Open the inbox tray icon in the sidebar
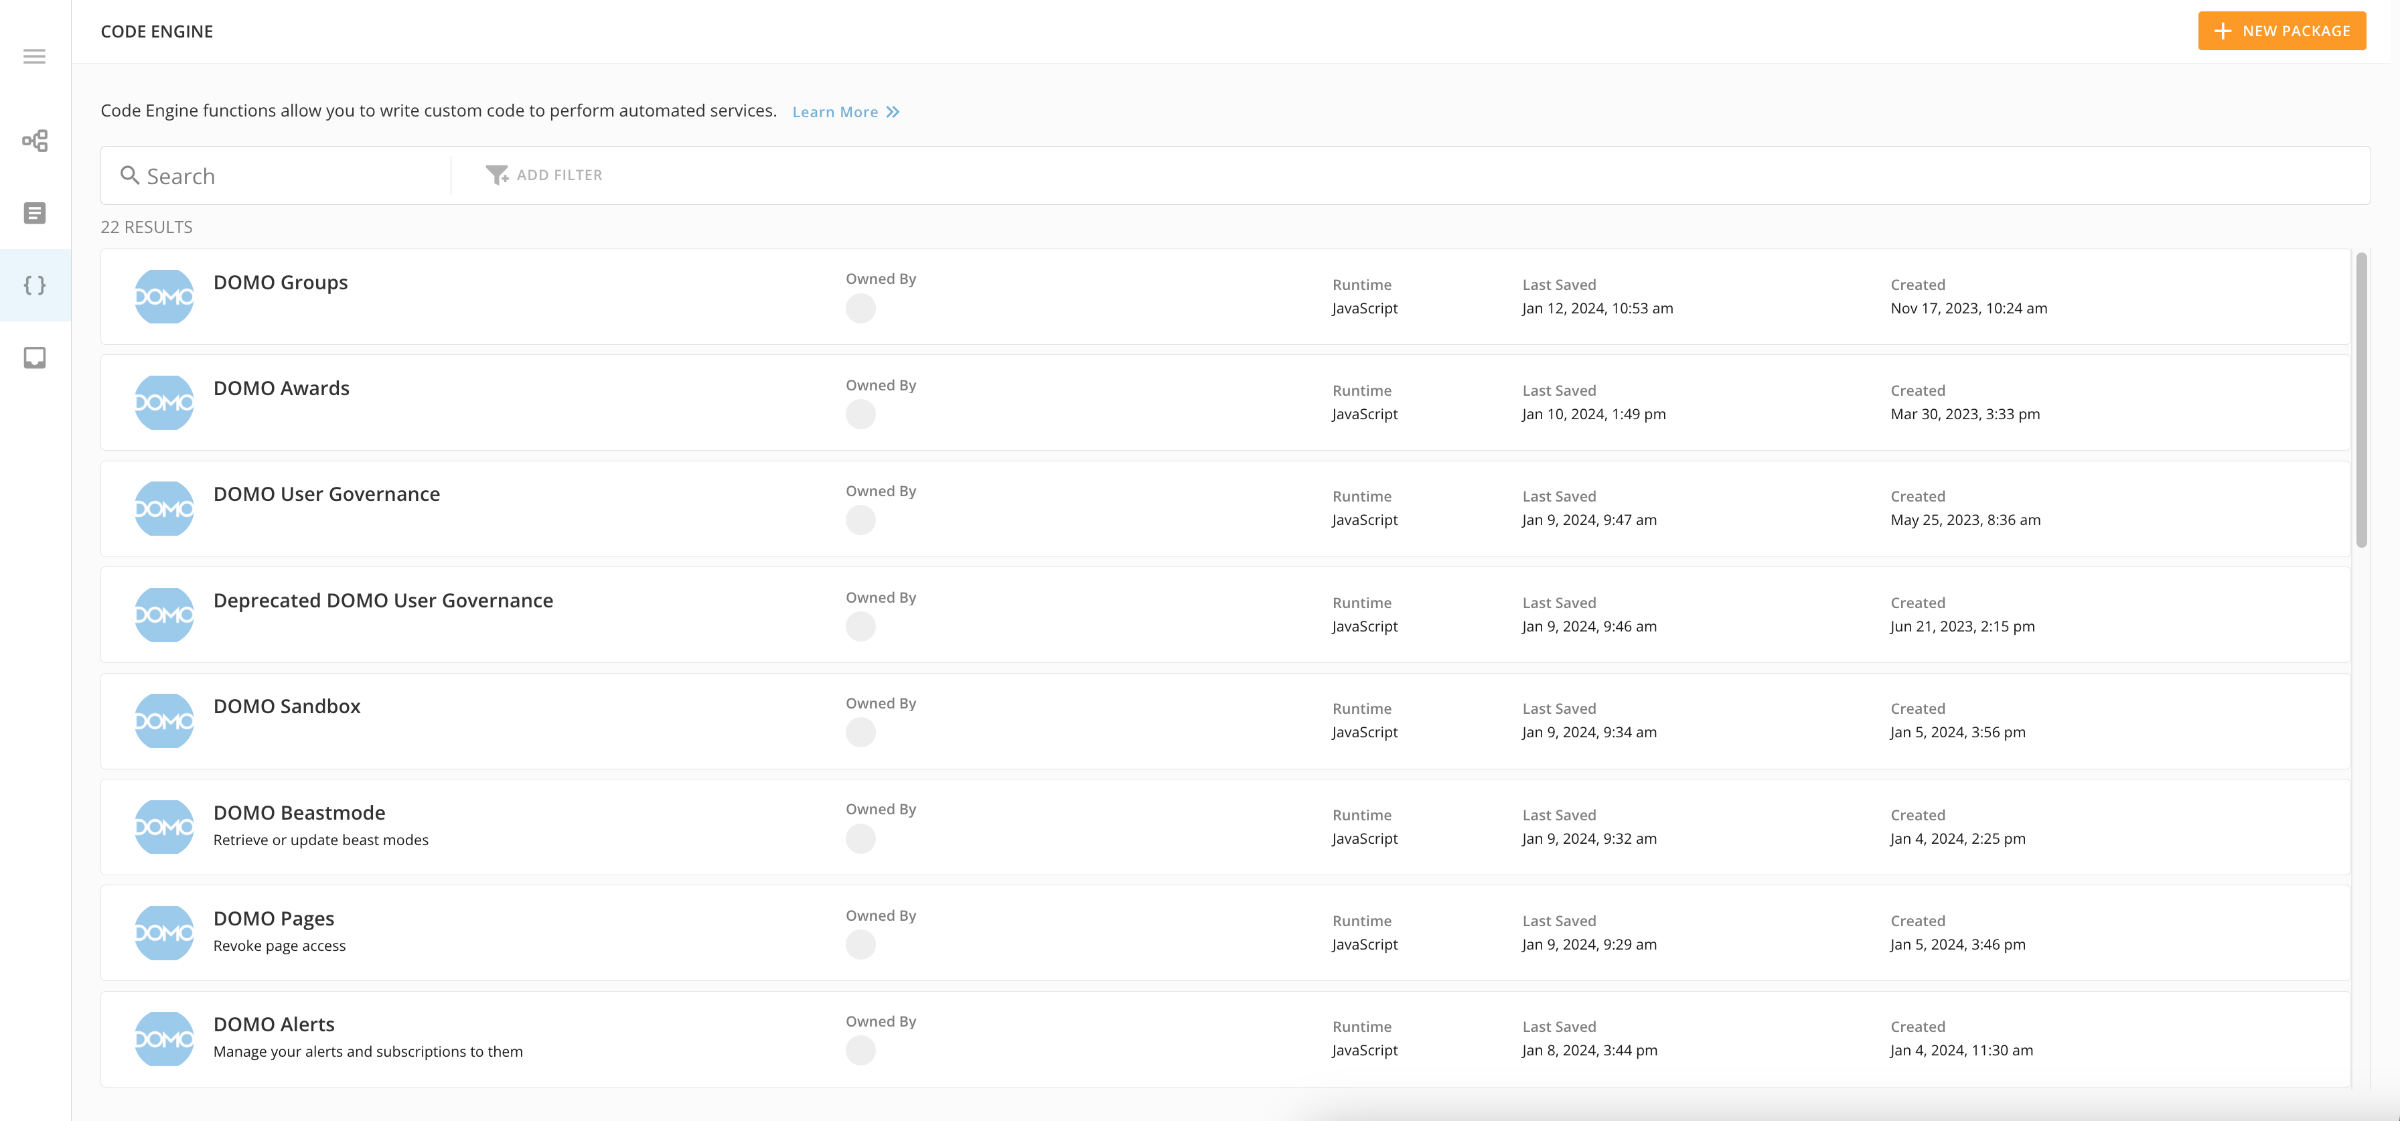The height and width of the screenshot is (1121, 2400). point(34,358)
